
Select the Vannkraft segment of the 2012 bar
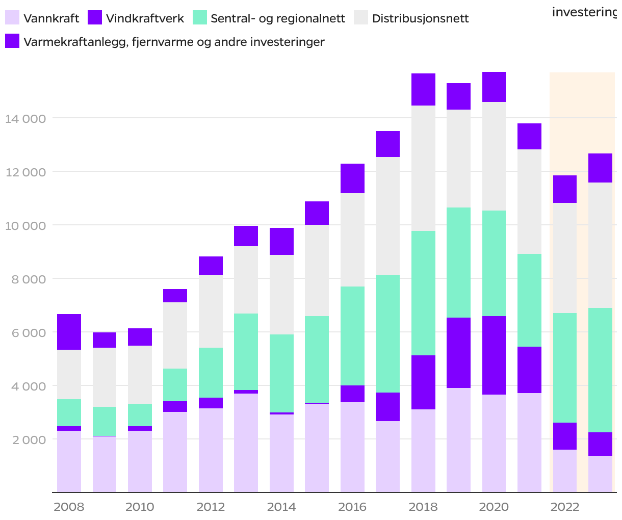(x=211, y=450)
